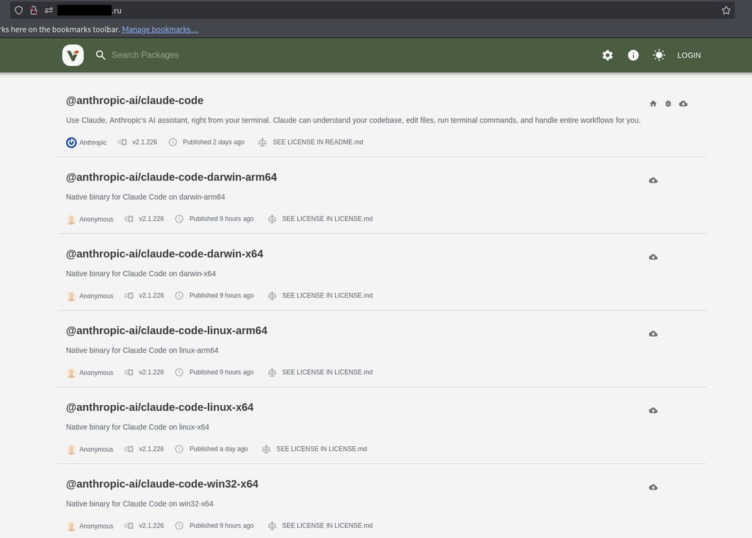Click the Anthropic author avatar
The image size is (752, 538).
[71, 142]
